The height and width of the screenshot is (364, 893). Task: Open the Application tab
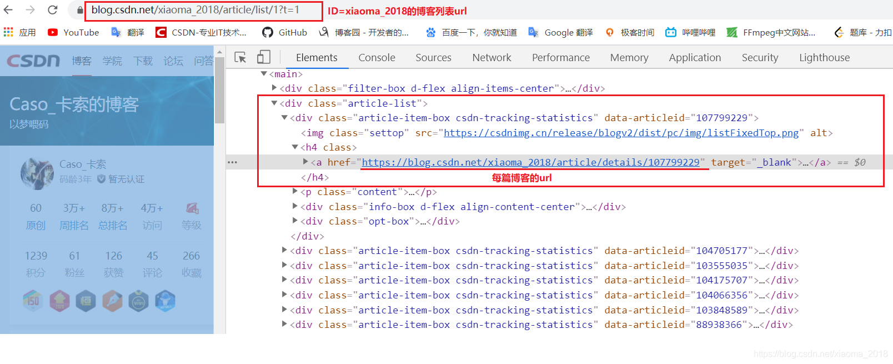point(695,57)
